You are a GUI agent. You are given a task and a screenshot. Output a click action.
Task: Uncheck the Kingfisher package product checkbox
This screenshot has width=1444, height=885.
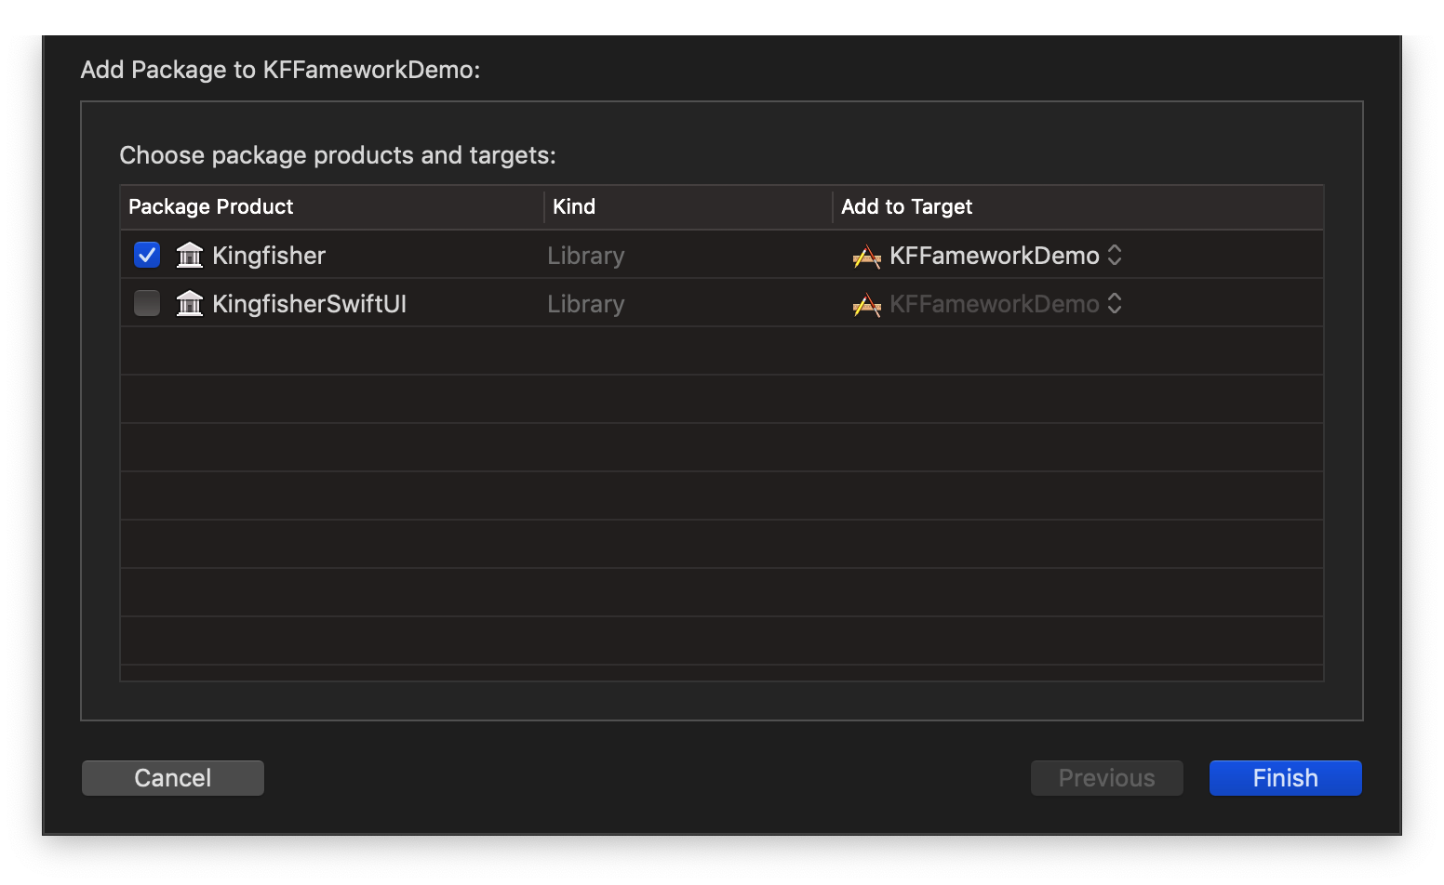(x=147, y=255)
